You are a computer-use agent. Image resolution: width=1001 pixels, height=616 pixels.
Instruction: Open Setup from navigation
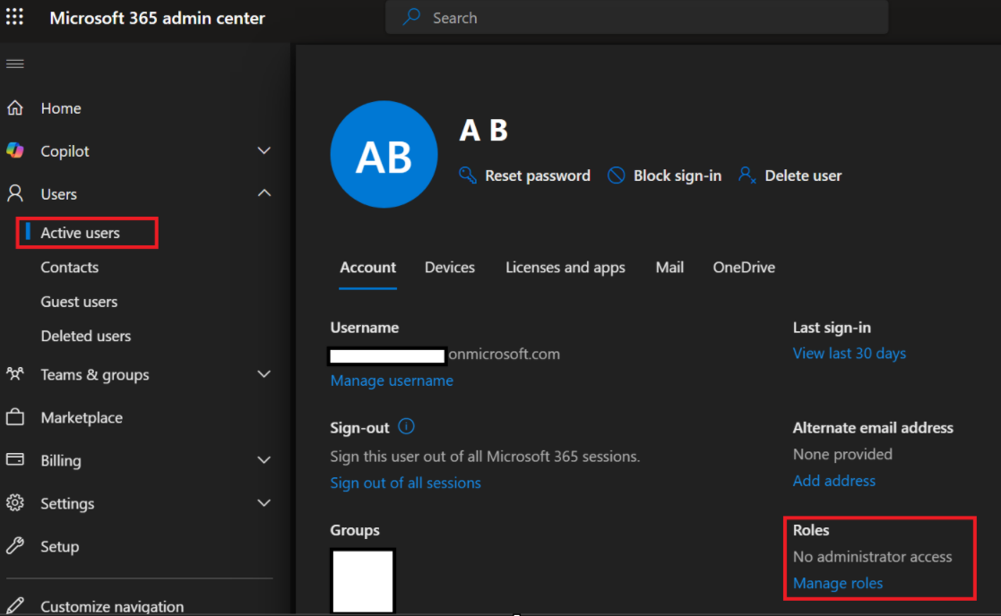point(60,546)
